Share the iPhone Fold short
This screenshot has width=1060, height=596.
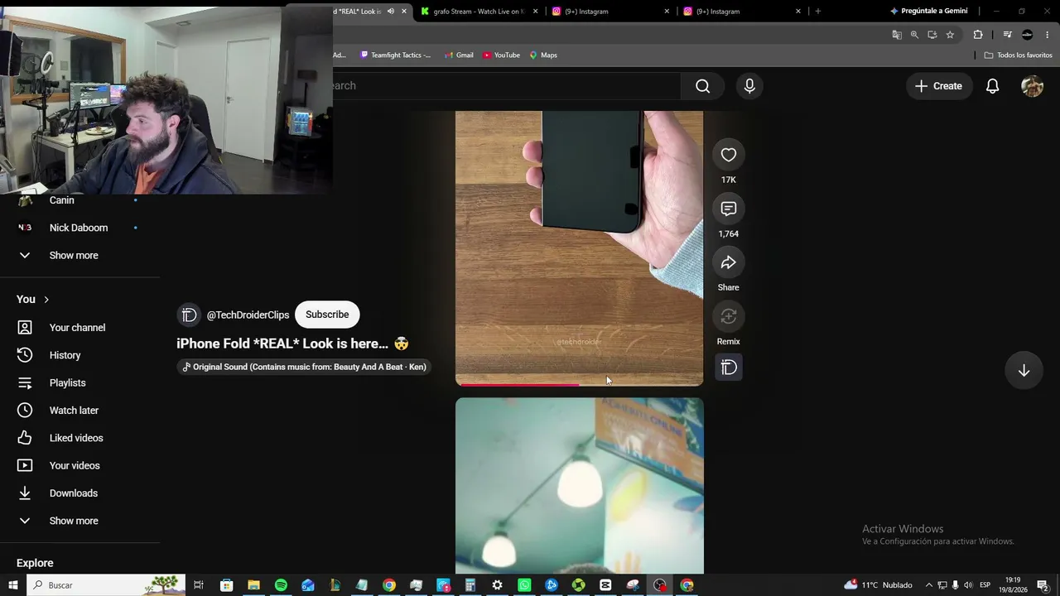[729, 262]
